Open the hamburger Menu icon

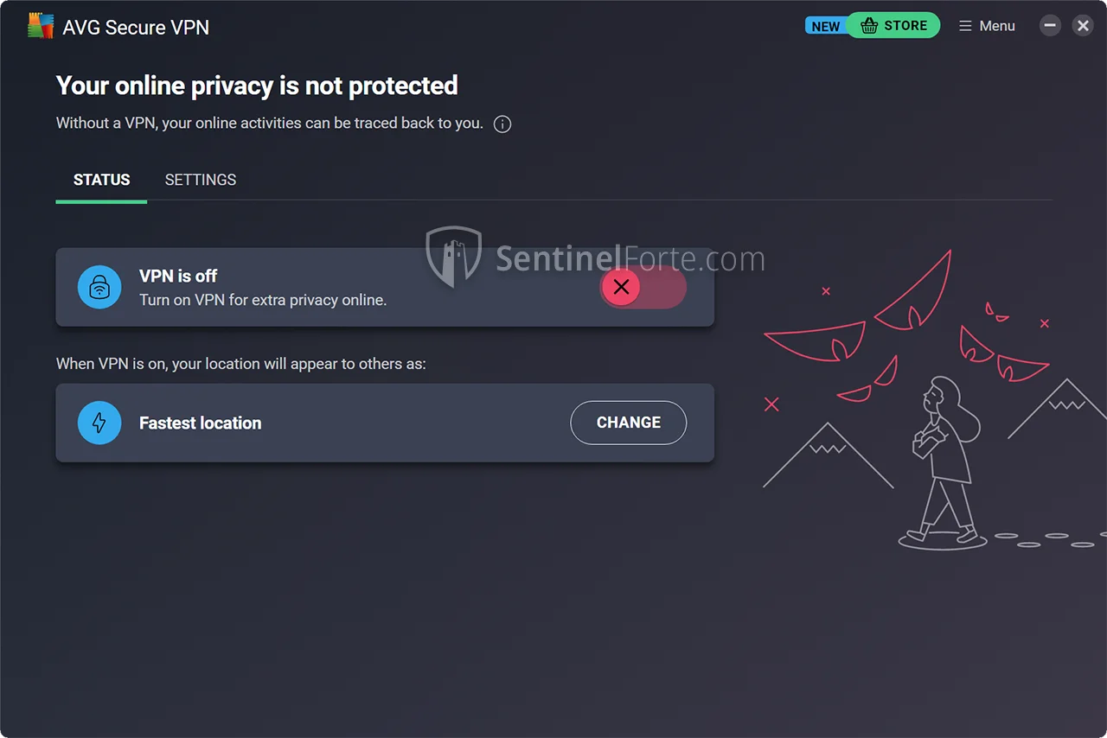965,26
